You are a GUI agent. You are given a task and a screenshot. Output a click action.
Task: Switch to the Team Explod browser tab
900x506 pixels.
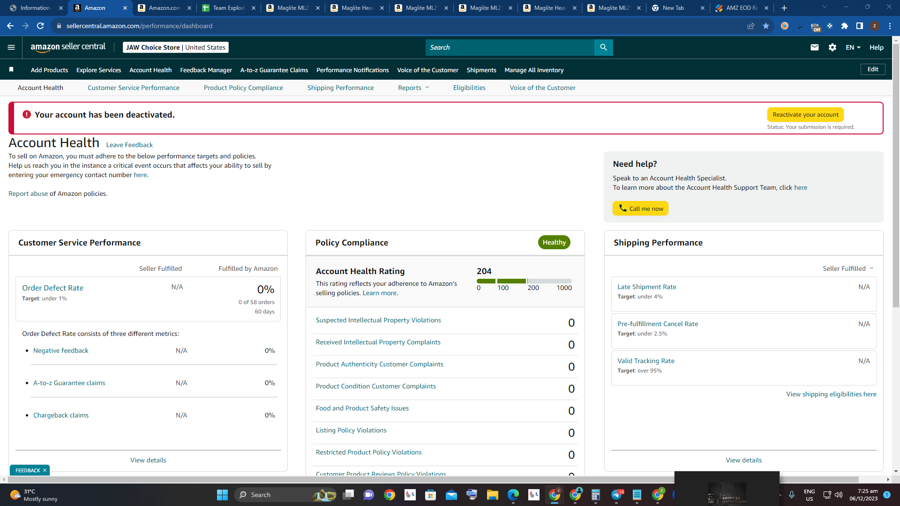pyautogui.click(x=229, y=8)
